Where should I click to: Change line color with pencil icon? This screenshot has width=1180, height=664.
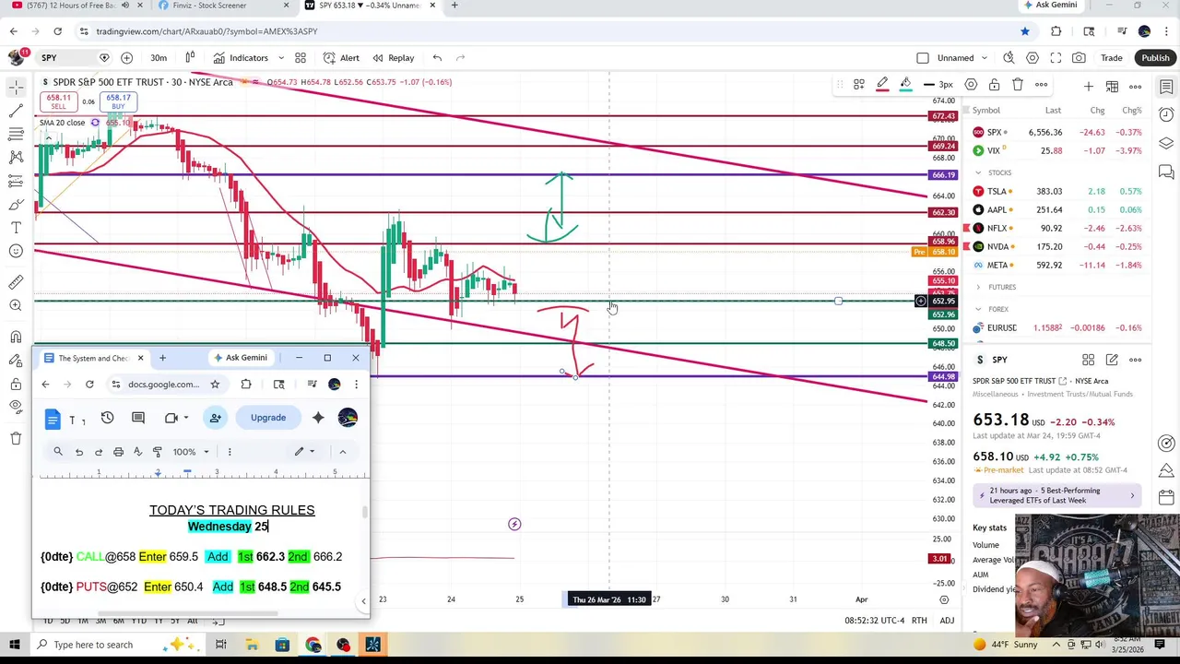point(882,85)
